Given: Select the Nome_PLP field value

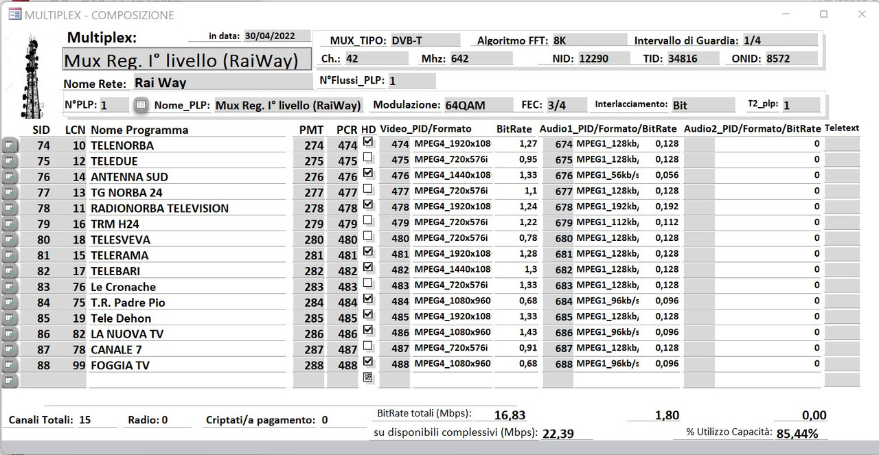Looking at the screenshot, I should (x=288, y=105).
